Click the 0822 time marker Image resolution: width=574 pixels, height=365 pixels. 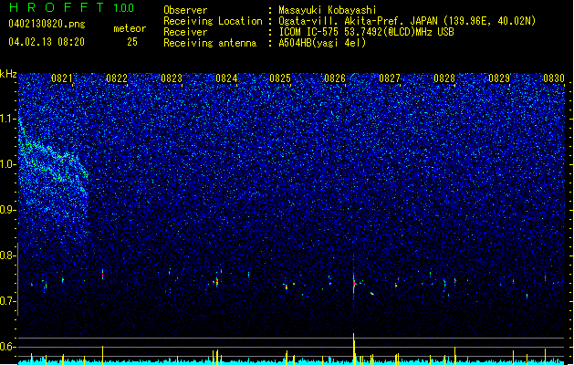tap(117, 78)
